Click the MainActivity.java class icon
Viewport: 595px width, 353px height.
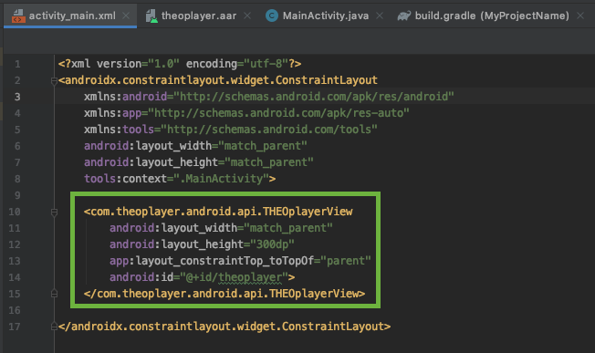272,16
